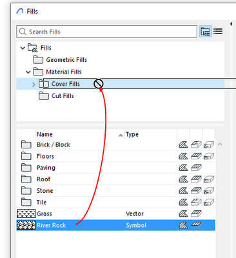Open the Paving folder row
This screenshot has width=236, height=258.
[115, 168]
